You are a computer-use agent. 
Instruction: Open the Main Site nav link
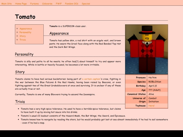[x=6, y=4]
